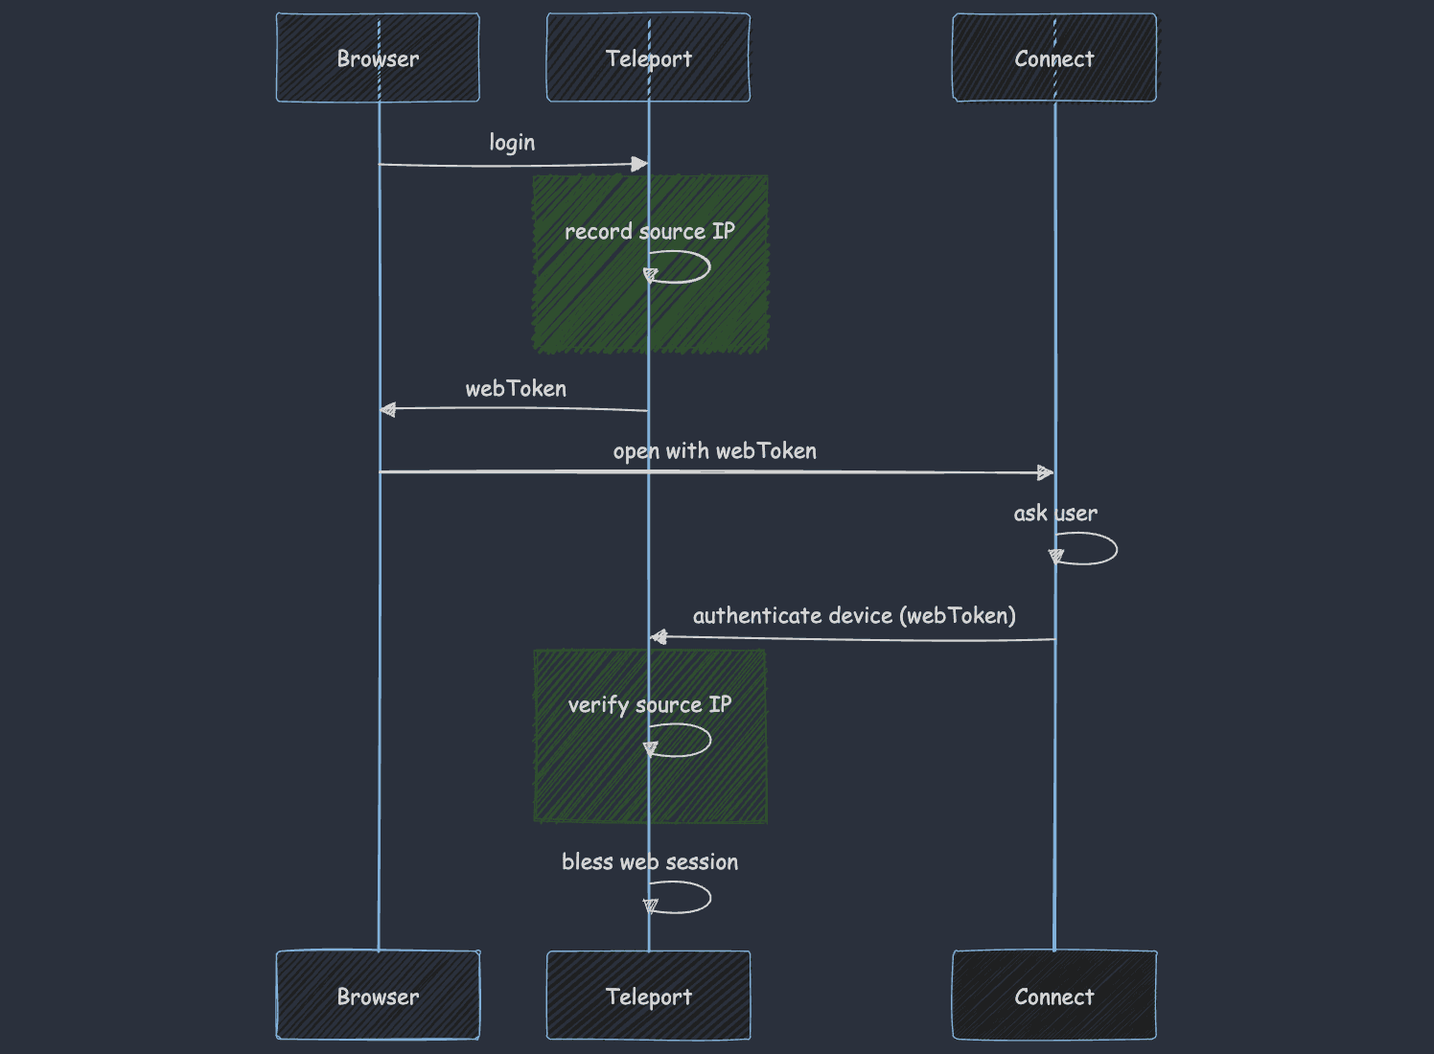Click the arrowhead of the 'open with webToken' arrow

(x=1046, y=472)
